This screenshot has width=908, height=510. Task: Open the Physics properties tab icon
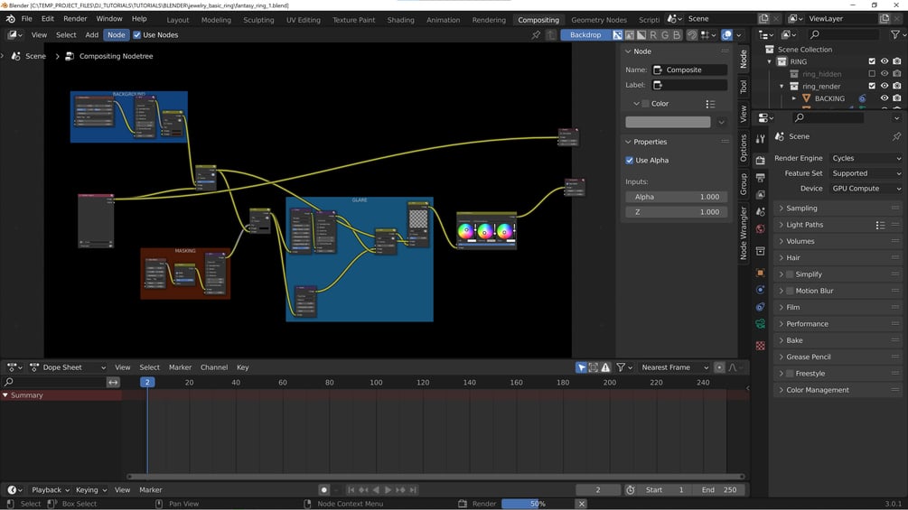pos(761,290)
